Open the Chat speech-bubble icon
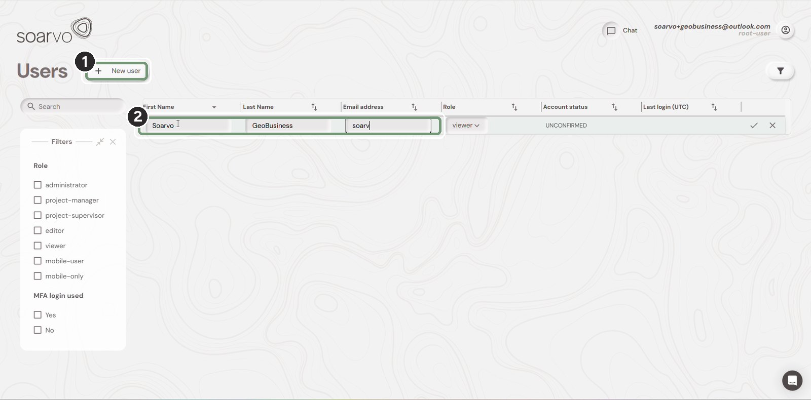 [x=611, y=30]
